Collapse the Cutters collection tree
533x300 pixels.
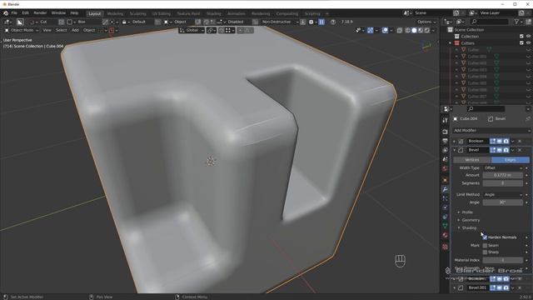[450, 43]
